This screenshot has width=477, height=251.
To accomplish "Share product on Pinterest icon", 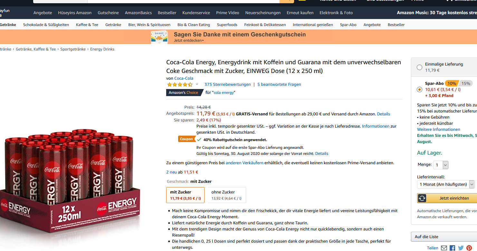I will [469, 248].
